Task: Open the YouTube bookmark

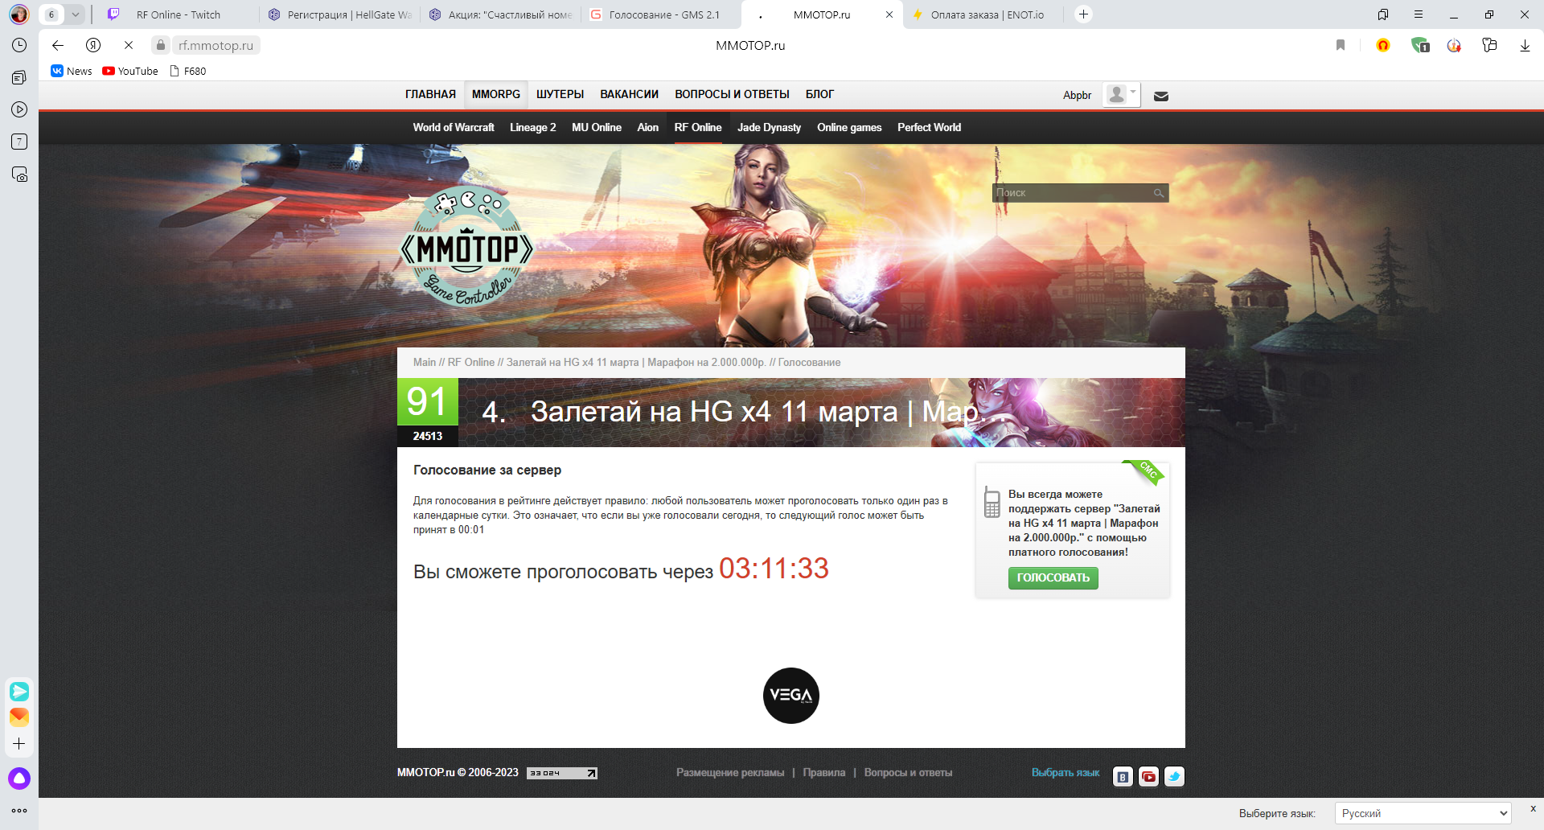Action: [130, 71]
